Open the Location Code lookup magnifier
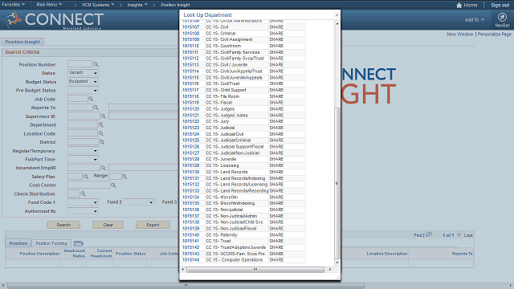The width and height of the screenshot is (514, 289). 101,133
